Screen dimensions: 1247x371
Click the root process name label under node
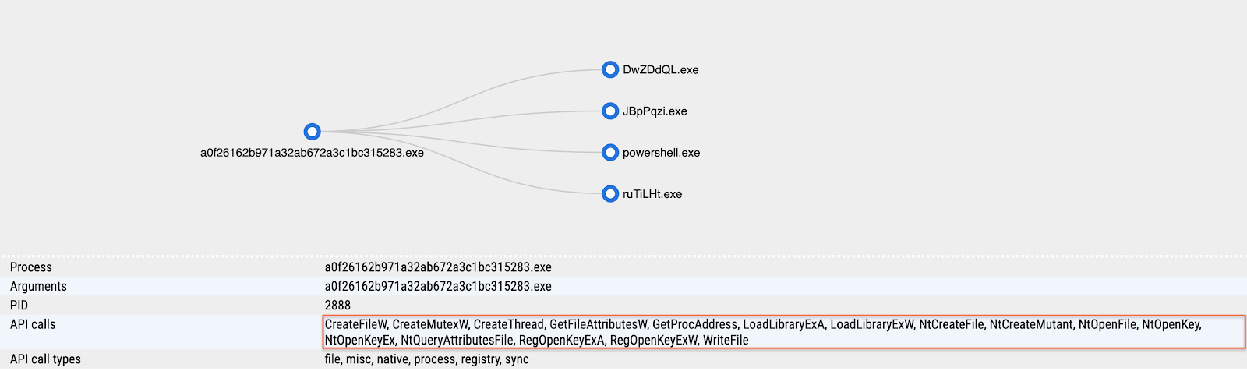coord(313,153)
